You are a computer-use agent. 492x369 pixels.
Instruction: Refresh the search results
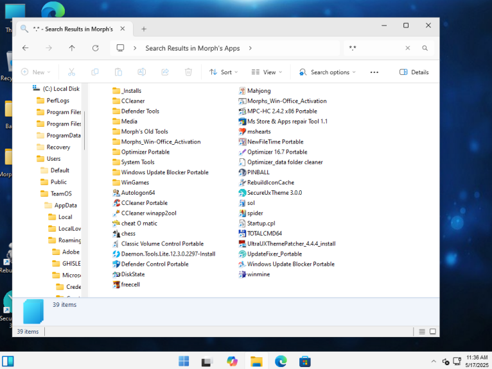click(x=96, y=48)
